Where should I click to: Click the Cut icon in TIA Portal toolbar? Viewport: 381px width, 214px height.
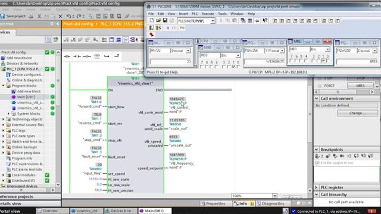[x=39, y=16]
